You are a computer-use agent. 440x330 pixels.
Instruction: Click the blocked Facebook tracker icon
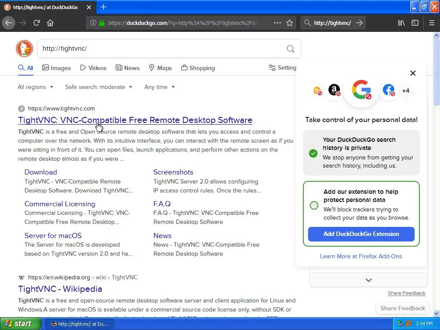(x=388, y=90)
